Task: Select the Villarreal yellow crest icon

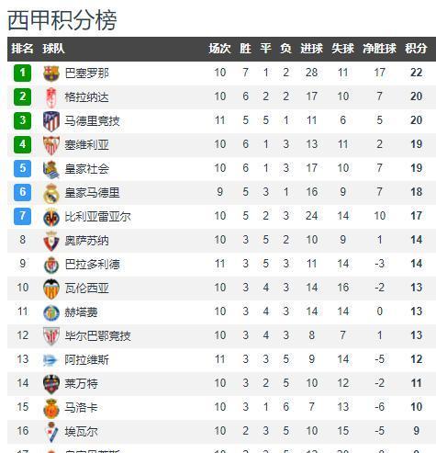Action: pyautogui.click(x=51, y=217)
